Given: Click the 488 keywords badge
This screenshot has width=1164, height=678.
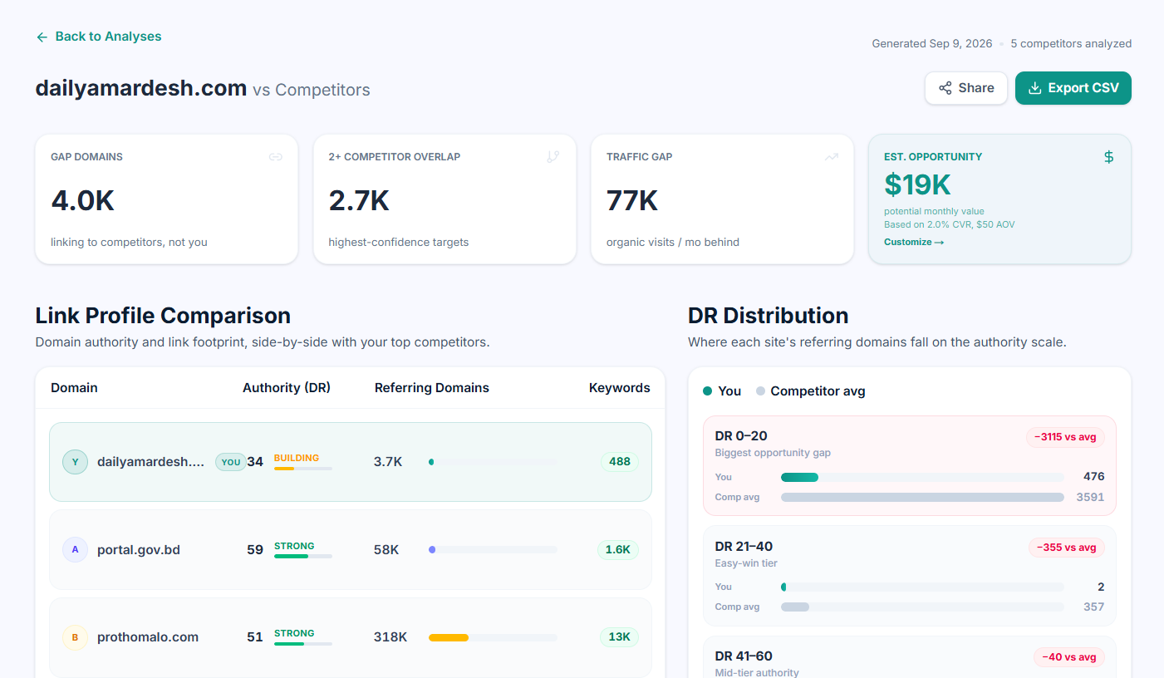Looking at the screenshot, I should [620, 462].
